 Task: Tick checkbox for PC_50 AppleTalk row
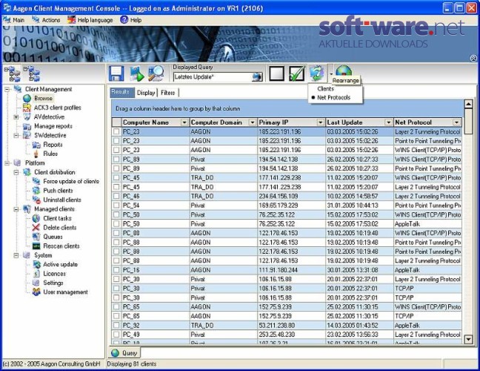click(116, 224)
